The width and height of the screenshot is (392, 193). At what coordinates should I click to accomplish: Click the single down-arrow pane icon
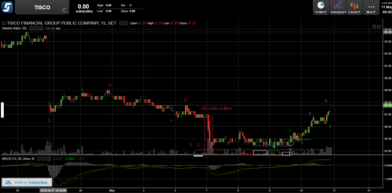pos(374,26)
